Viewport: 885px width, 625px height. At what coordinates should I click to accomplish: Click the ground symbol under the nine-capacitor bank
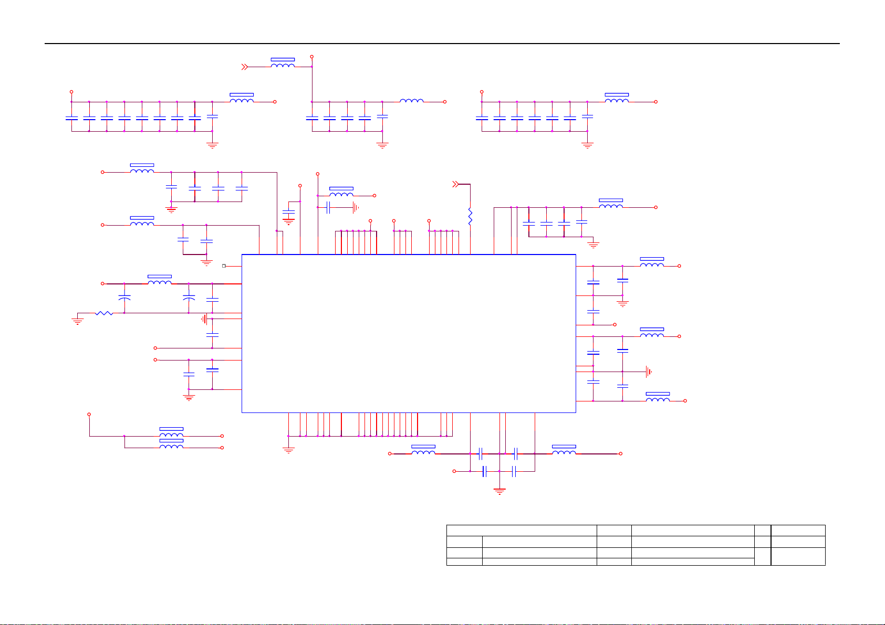click(x=212, y=145)
